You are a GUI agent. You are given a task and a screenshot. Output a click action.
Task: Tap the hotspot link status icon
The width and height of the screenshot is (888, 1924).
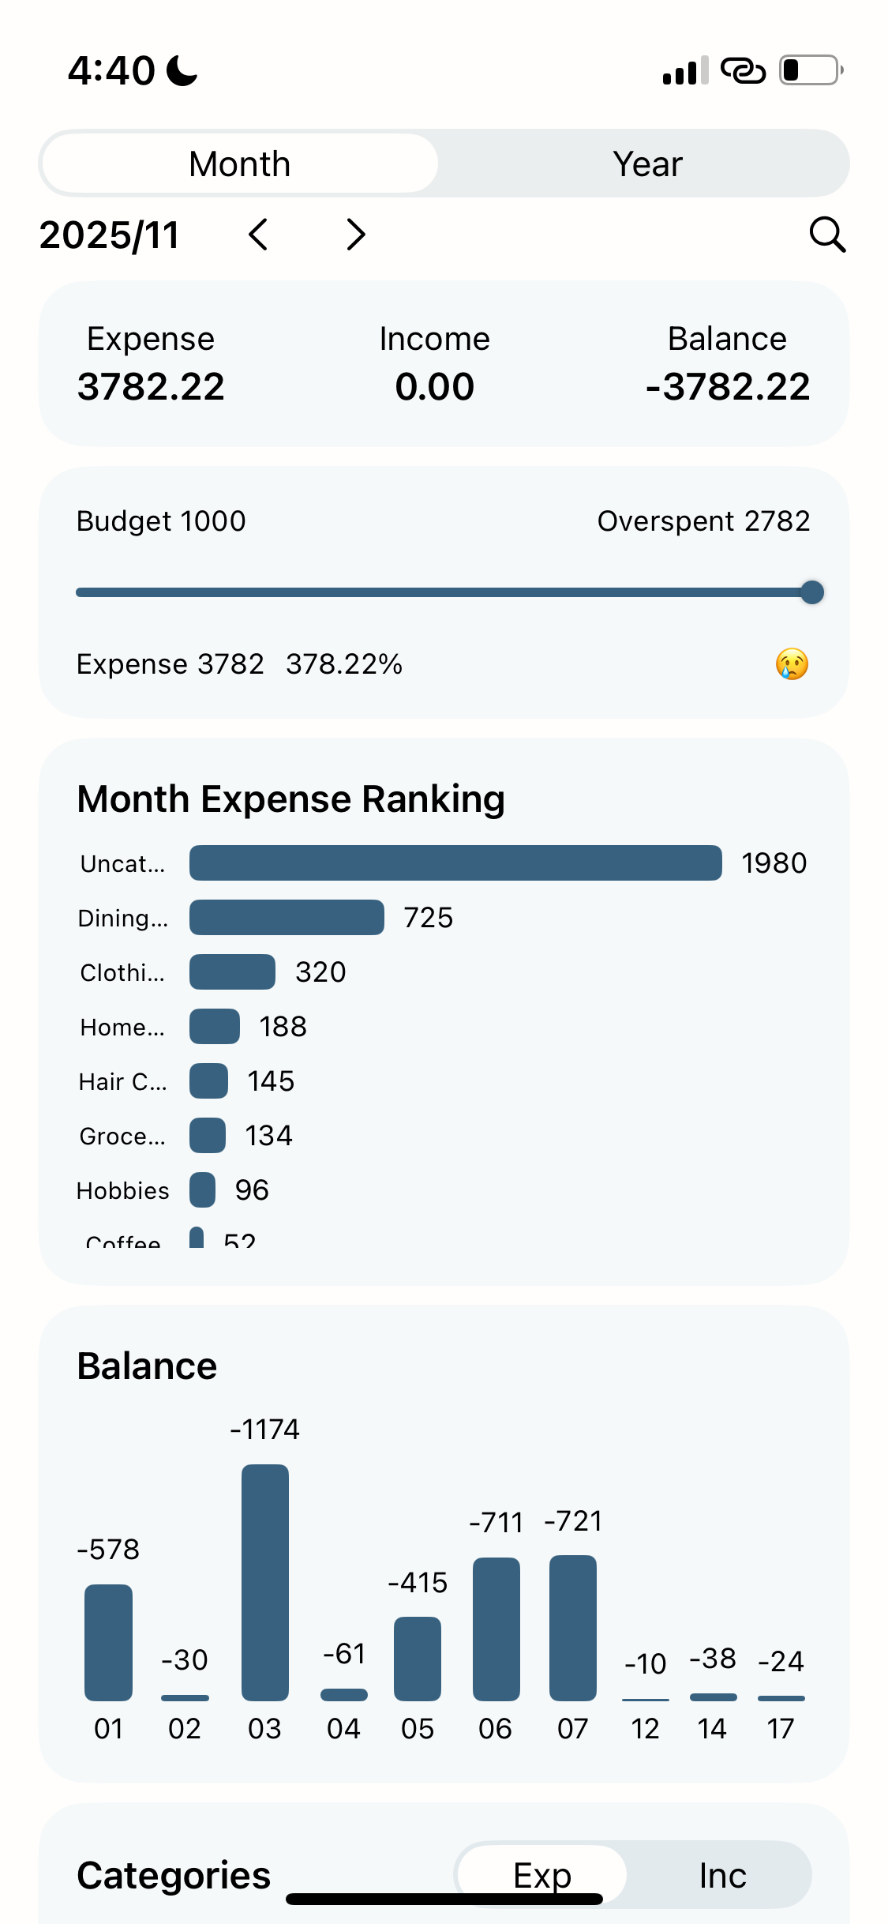click(743, 70)
